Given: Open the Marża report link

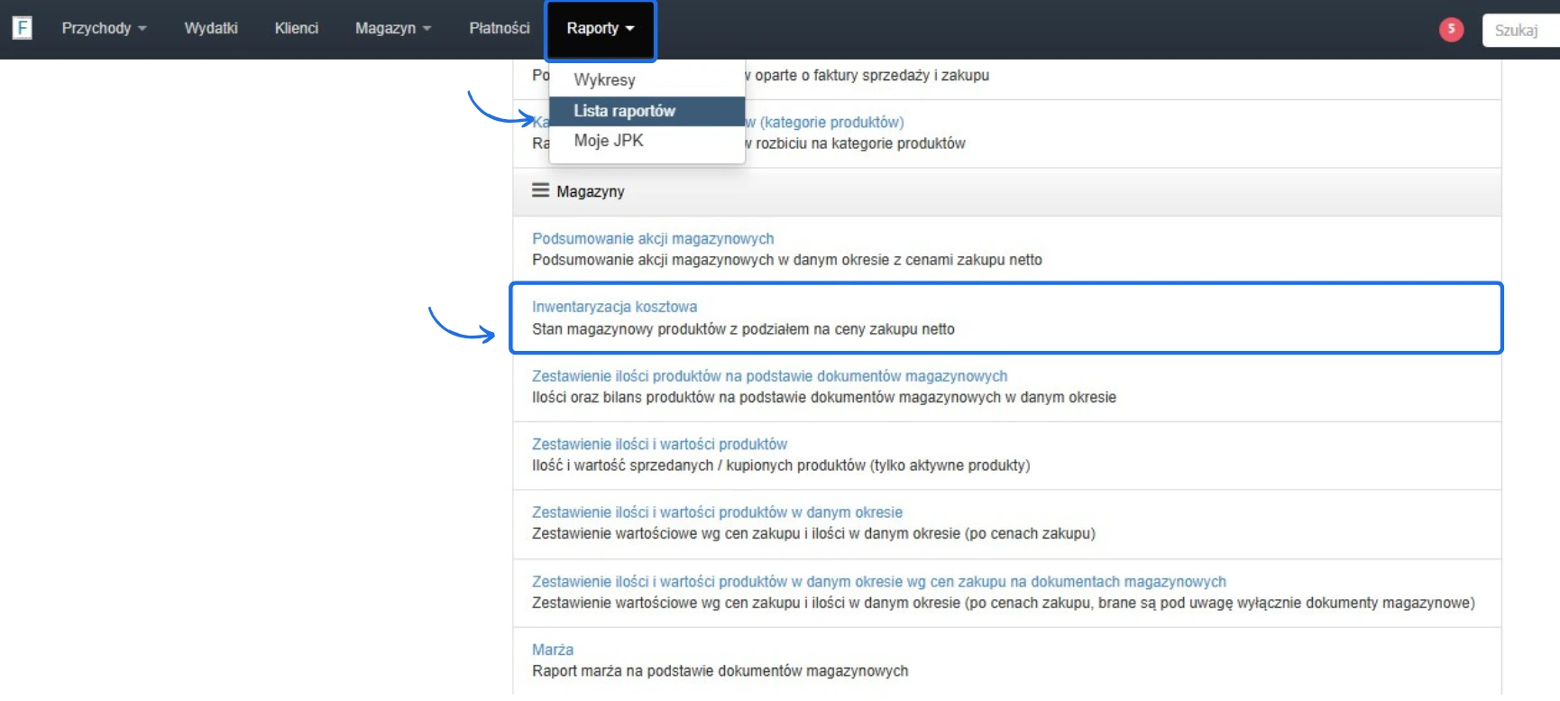Looking at the screenshot, I should [553, 650].
